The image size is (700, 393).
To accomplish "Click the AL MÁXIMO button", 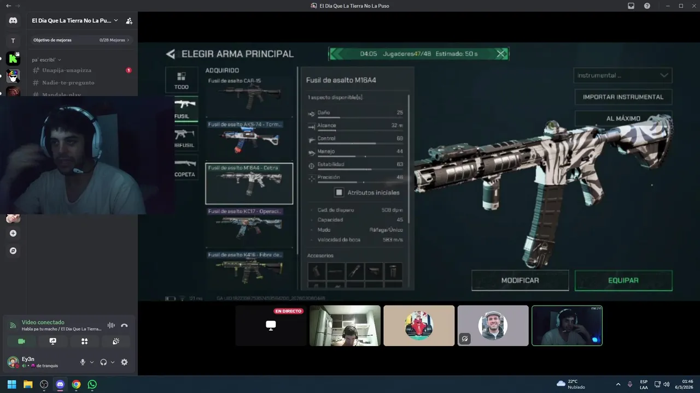I will point(623,118).
